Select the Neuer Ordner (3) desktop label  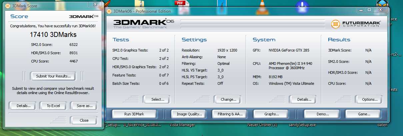coord(262,125)
